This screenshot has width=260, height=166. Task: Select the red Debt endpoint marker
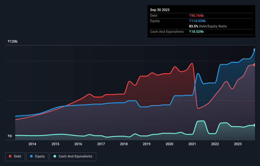pyautogui.click(x=255, y=65)
